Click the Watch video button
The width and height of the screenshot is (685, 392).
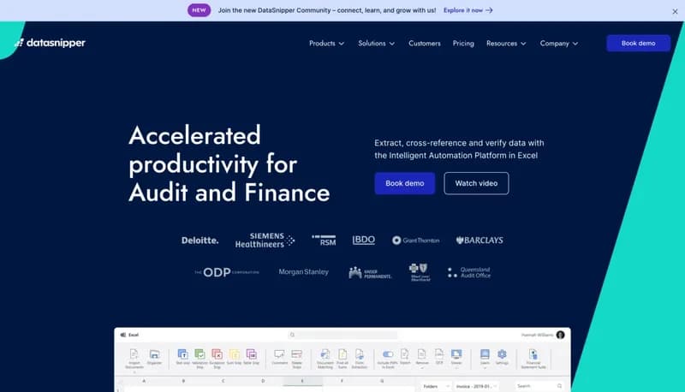point(476,183)
